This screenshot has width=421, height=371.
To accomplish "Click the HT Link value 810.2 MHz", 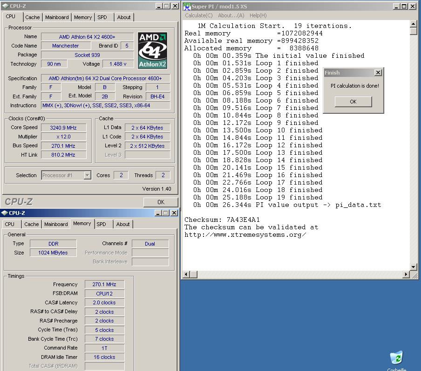I will (x=63, y=155).
